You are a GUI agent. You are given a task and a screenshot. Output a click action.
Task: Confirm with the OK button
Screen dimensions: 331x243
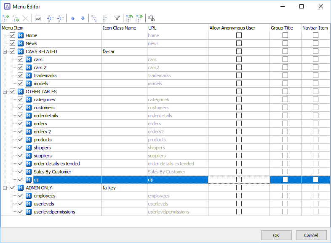[276, 235]
